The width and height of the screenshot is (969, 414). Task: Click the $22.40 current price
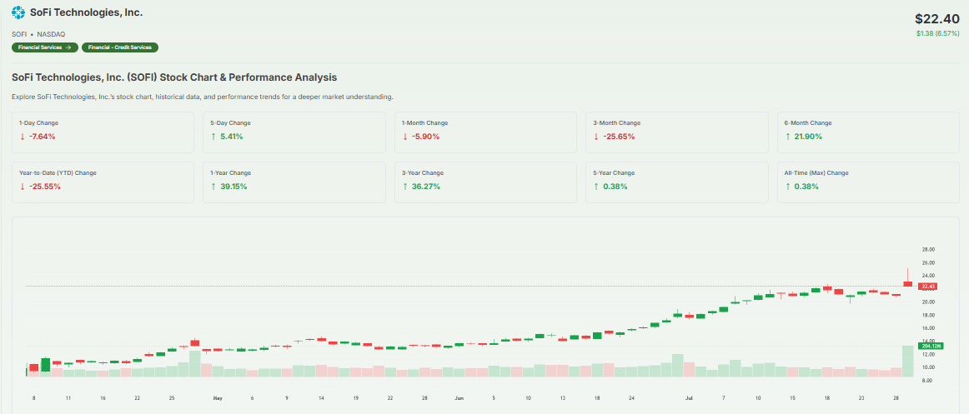click(936, 19)
